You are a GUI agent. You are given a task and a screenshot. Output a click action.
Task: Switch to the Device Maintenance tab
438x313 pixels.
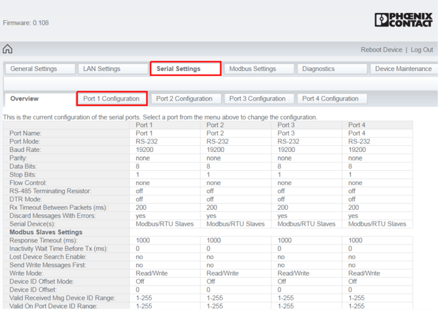click(x=403, y=68)
